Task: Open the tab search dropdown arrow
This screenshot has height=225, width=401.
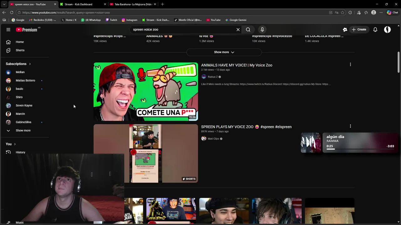Action: (4, 4)
